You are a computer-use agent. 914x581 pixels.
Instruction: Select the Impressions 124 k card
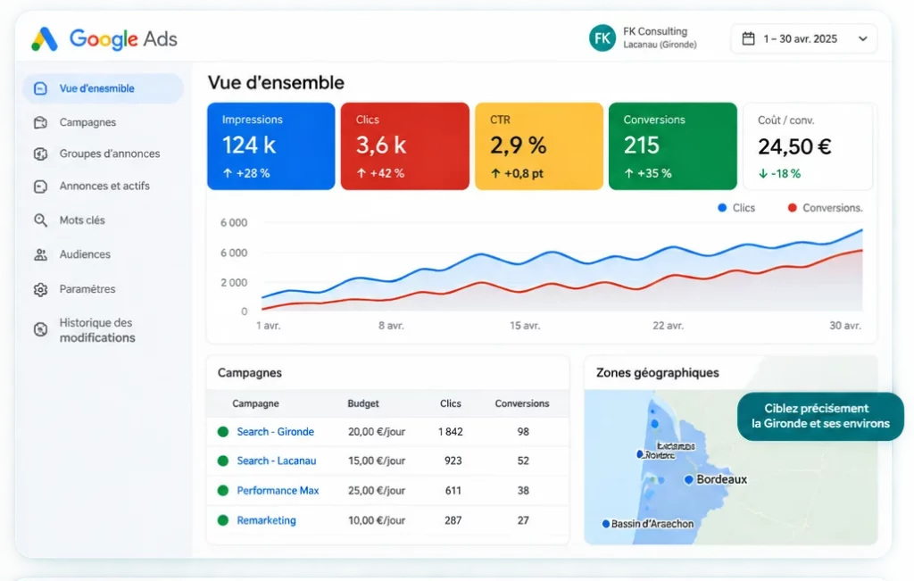pyautogui.click(x=271, y=146)
